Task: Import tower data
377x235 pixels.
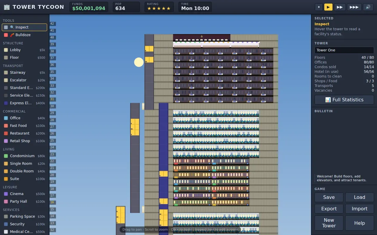Action: tap(360, 209)
